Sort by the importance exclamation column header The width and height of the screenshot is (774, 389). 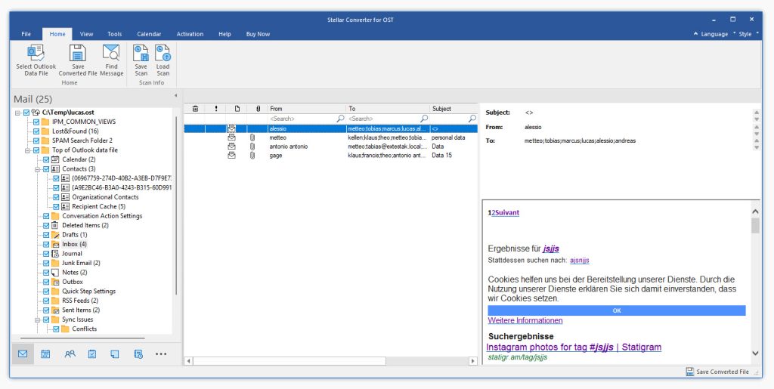coord(216,109)
